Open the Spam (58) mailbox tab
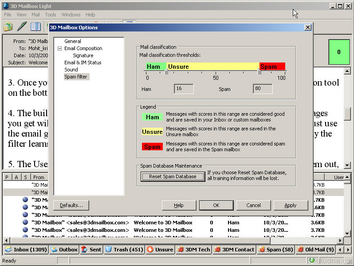This screenshot has height=266, width=354. (275, 250)
